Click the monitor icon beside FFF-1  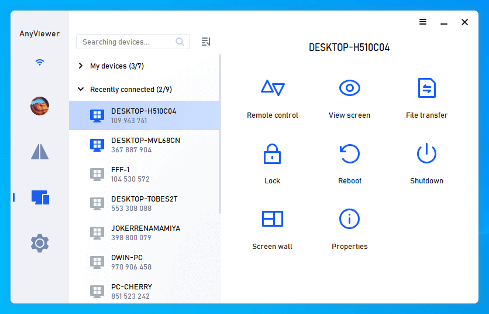(97, 175)
